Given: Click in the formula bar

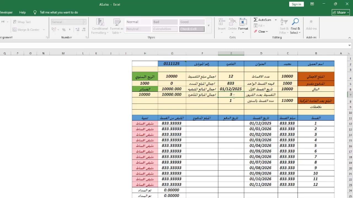Looking at the screenshot, I should (174, 45).
